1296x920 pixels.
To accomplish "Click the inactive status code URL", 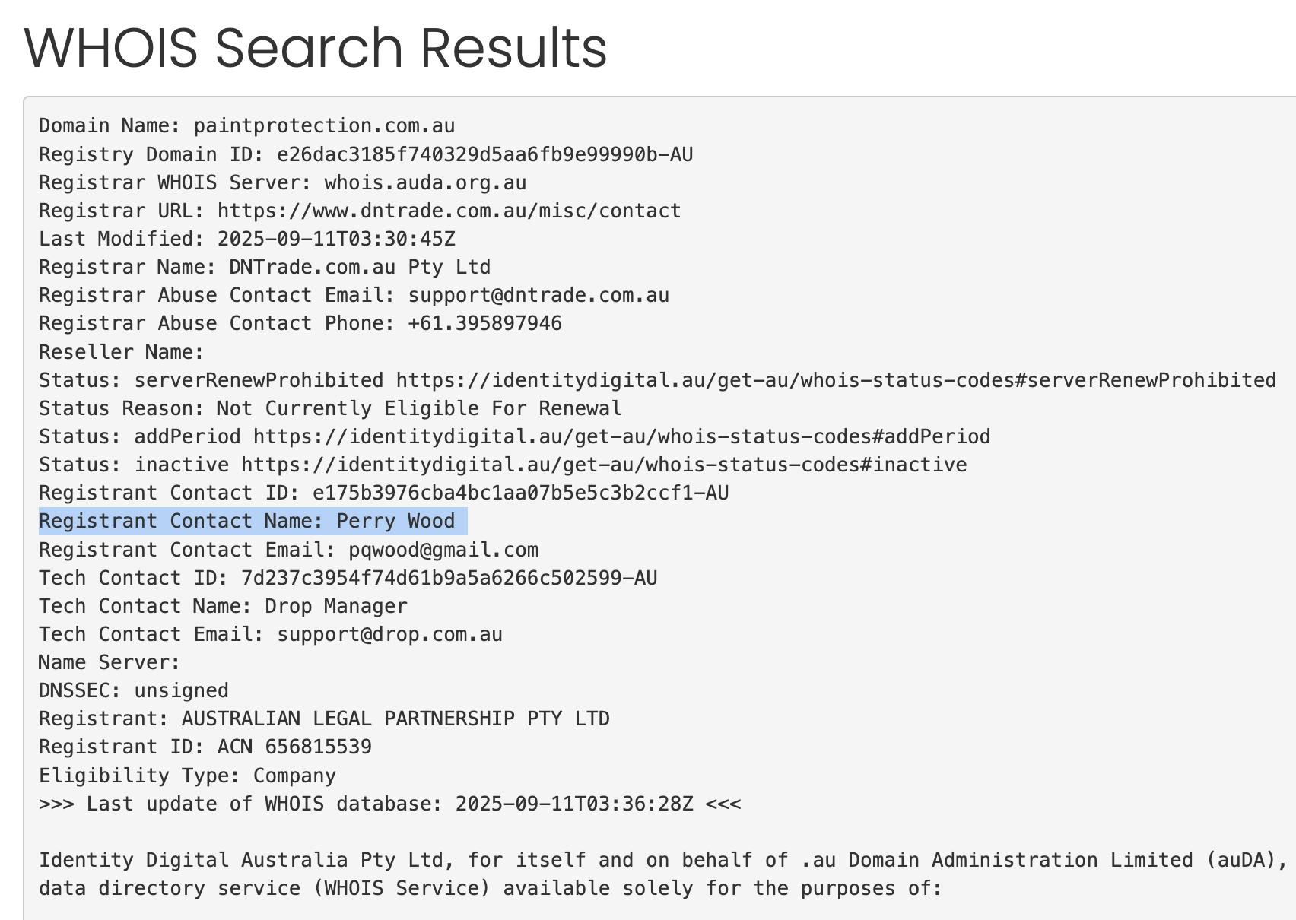I will (x=604, y=465).
